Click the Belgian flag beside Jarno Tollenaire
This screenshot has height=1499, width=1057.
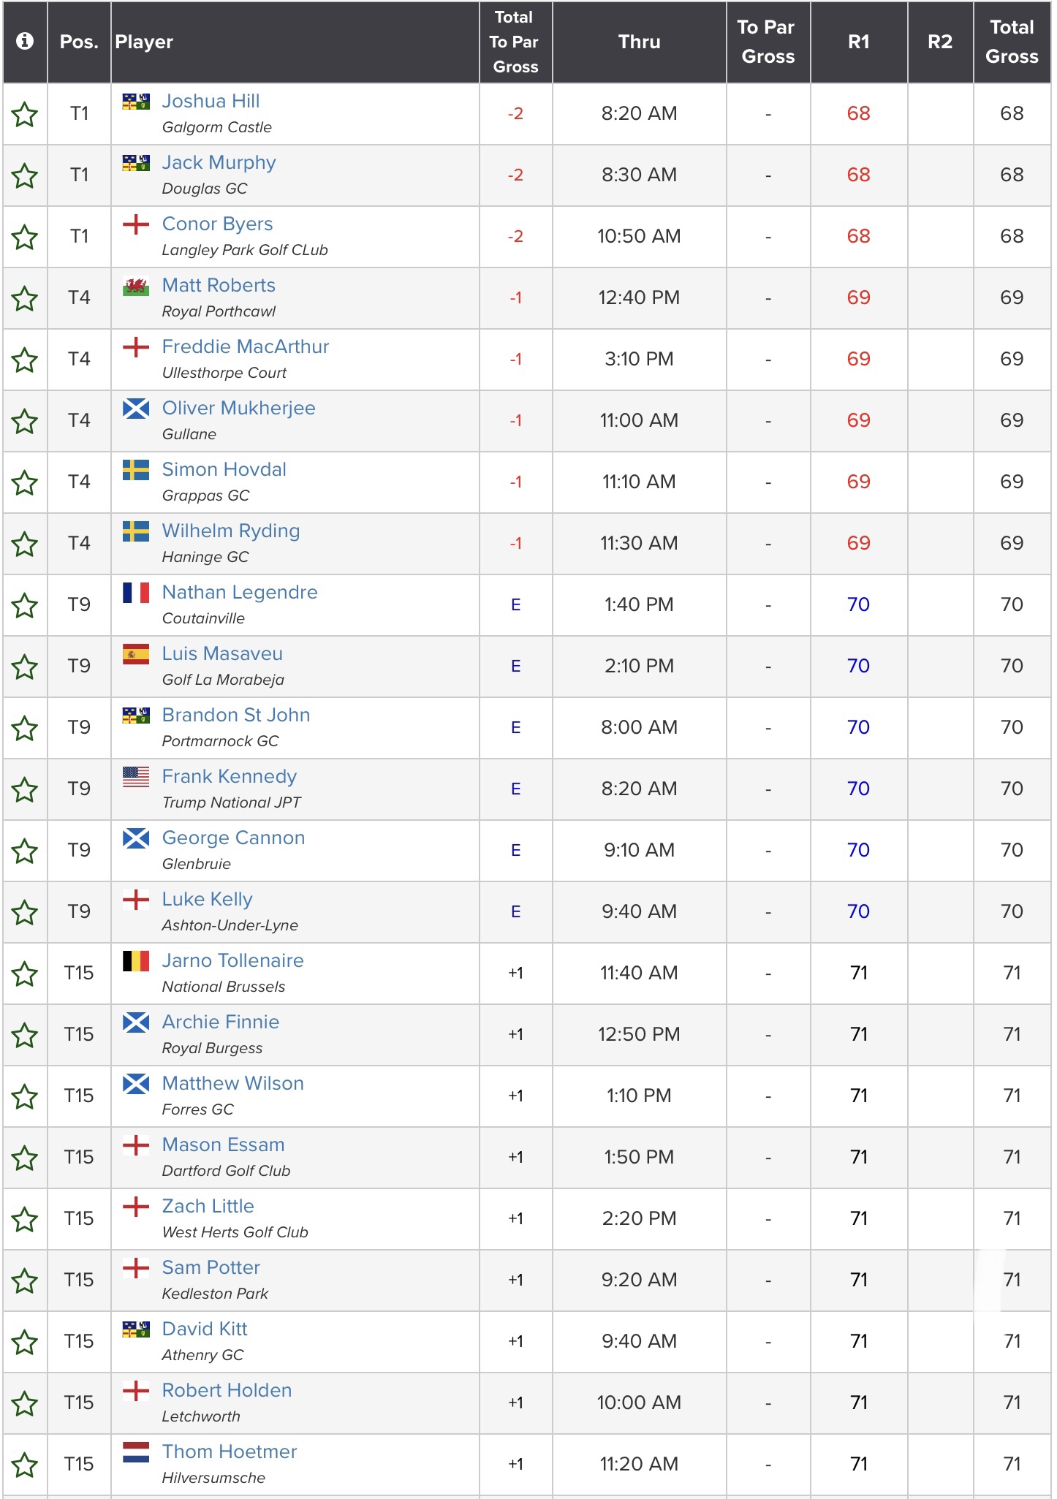(x=136, y=961)
